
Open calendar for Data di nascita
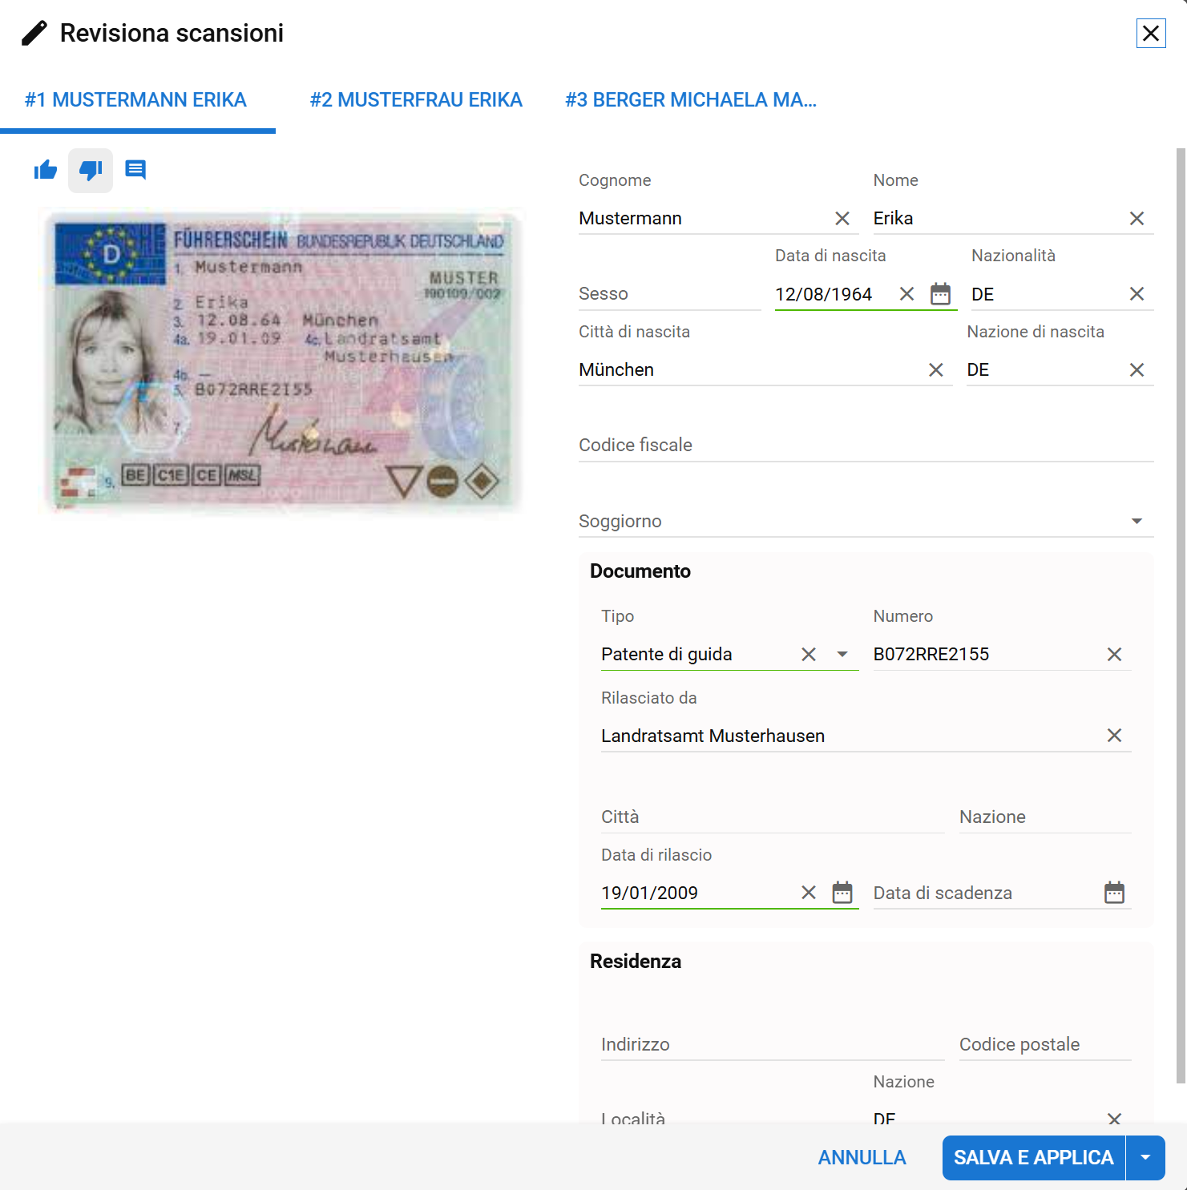pyautogui.click(x=940, y=294)
